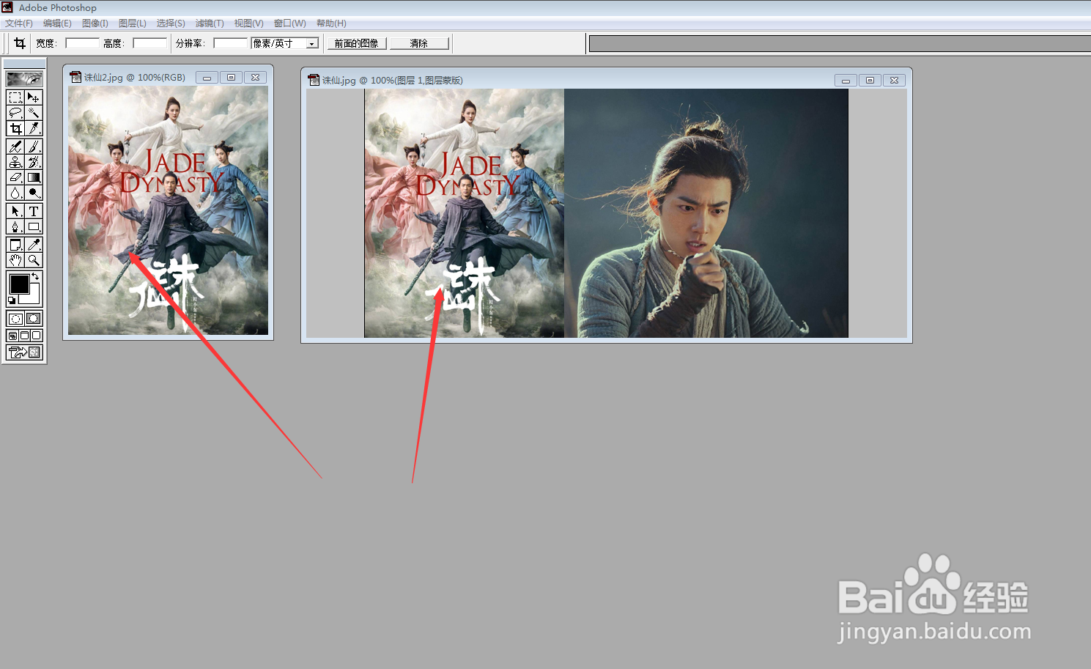This screenshot has height=669, width=1091.
Task: Select the Type tool
Action: click(34, 211)
